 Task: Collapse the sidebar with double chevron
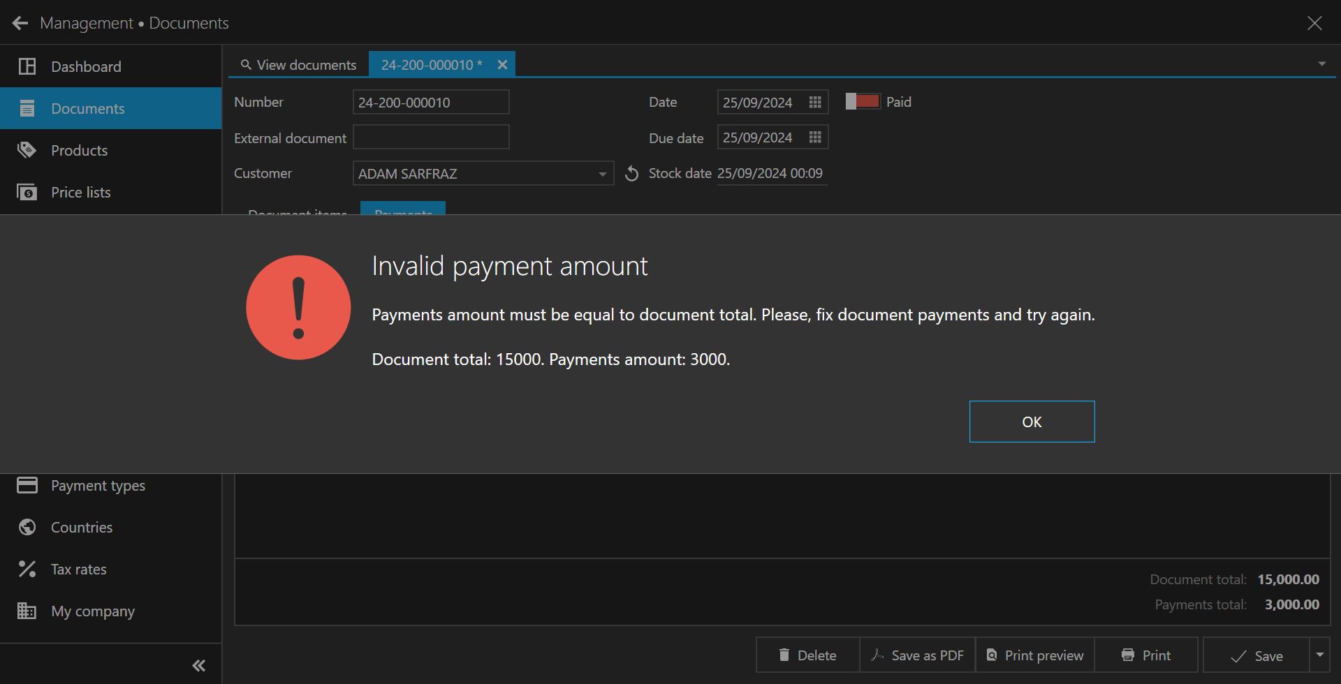coord(198,665)
